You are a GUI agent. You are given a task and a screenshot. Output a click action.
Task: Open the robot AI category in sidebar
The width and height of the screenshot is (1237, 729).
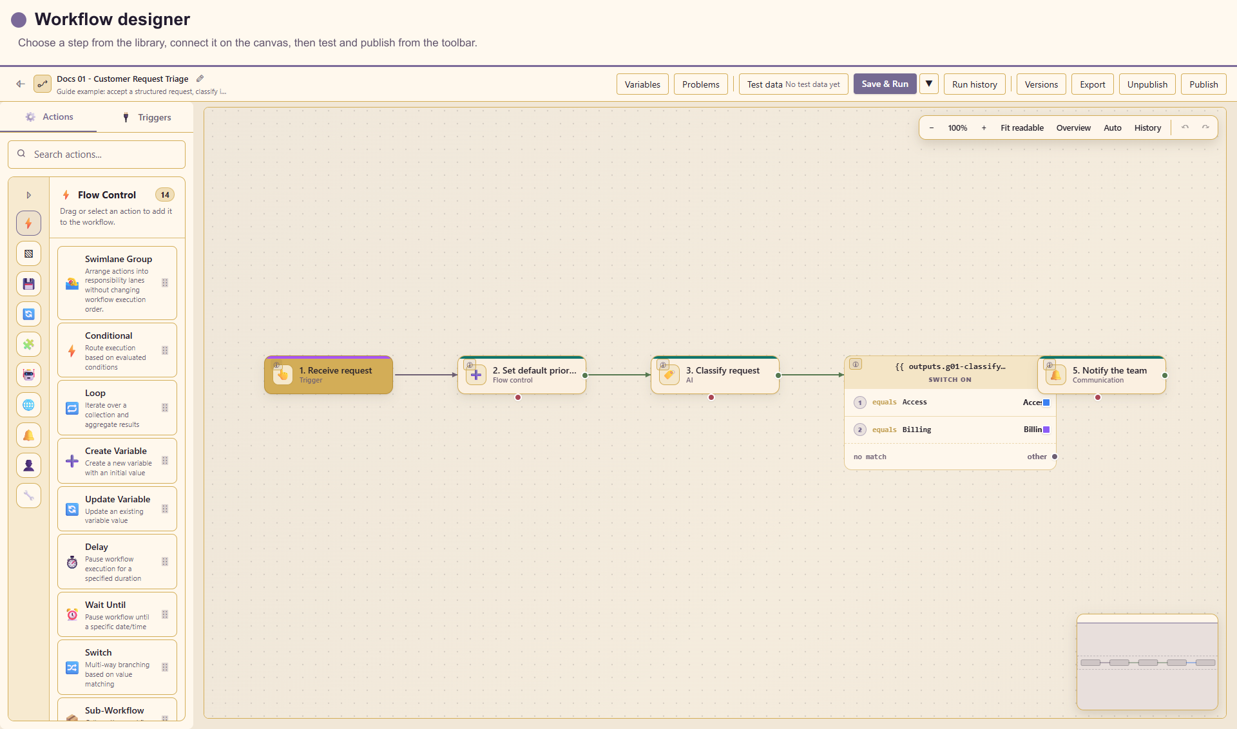coord(28,375)
